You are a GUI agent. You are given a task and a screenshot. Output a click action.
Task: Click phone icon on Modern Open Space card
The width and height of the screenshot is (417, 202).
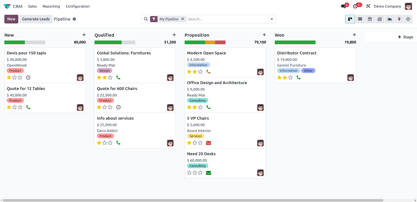pos(208,71)
